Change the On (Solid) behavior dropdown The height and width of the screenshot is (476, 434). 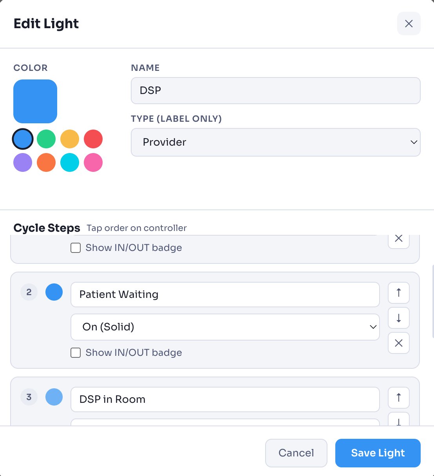[225, 327]
